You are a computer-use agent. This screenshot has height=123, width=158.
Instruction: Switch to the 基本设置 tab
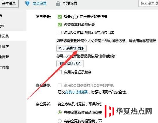9,4
